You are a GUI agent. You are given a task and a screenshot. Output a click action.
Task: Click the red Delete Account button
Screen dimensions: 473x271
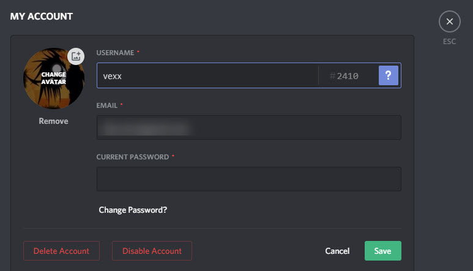coord(62,251)
